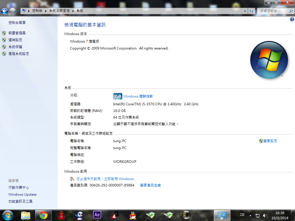The width and height of the screenshot is (295, 221).
Task: Open the panda icon app on taskbar
Action: point(79,215)
